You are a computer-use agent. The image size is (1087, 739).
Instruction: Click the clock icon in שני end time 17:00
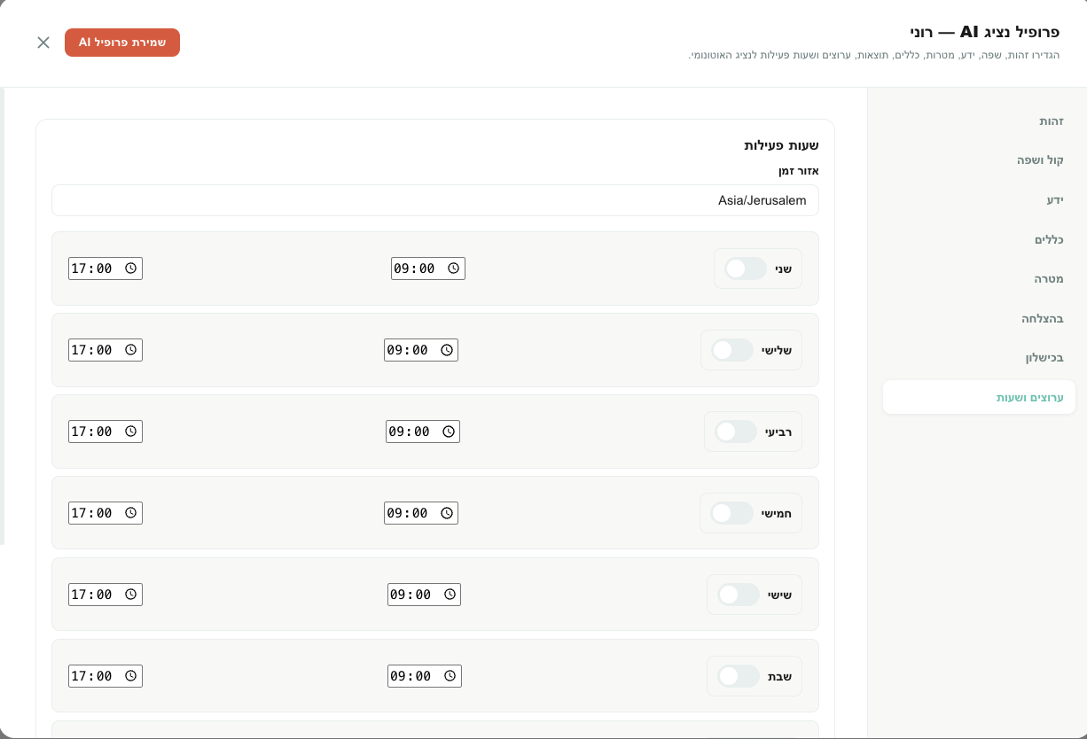tap(130, 268)
